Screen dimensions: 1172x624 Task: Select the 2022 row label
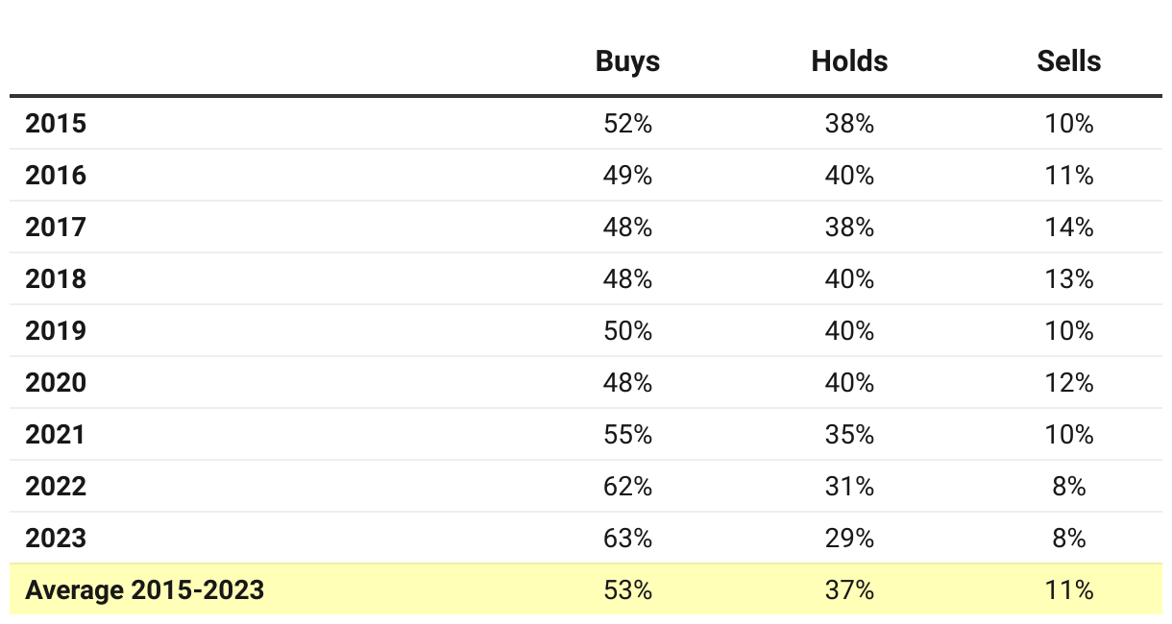(56, 487)
